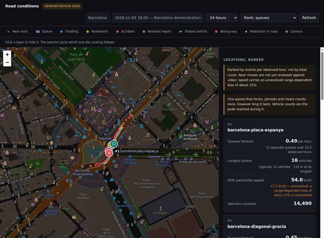Click the 14,490 vehicles counted value
The height and width of the screenshot is (238, 324).
click(303, 203)
